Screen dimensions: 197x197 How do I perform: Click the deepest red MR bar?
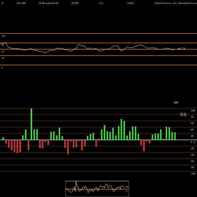click(x=68, y=147)
